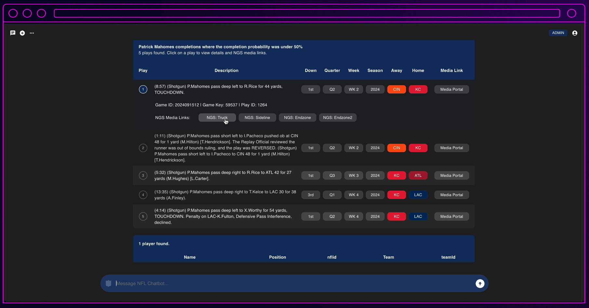Click the LAC home badge in T.Kelce row
This screenshot has height=308, width=589.
[x=418, y=195]
